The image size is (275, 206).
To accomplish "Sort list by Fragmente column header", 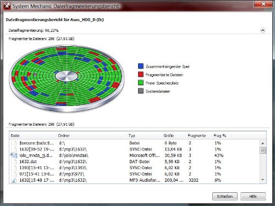I will coord(199,136).
